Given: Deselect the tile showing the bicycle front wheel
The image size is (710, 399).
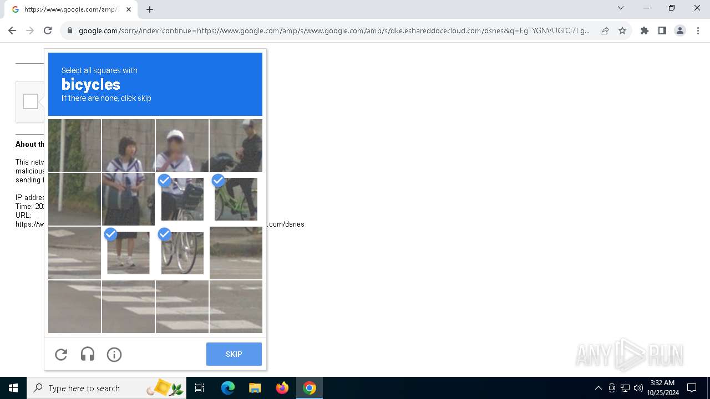Looking at the screenshot, I should [182, 253].
